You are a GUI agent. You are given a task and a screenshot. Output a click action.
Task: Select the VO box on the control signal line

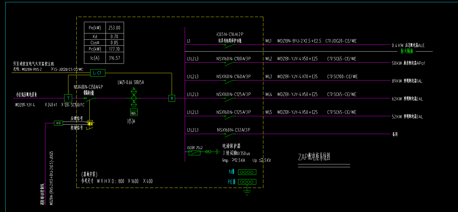coord(58,123)
